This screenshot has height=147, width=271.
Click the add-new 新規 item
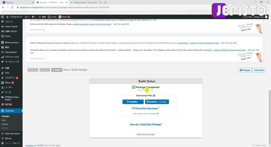tap(42, 17)
